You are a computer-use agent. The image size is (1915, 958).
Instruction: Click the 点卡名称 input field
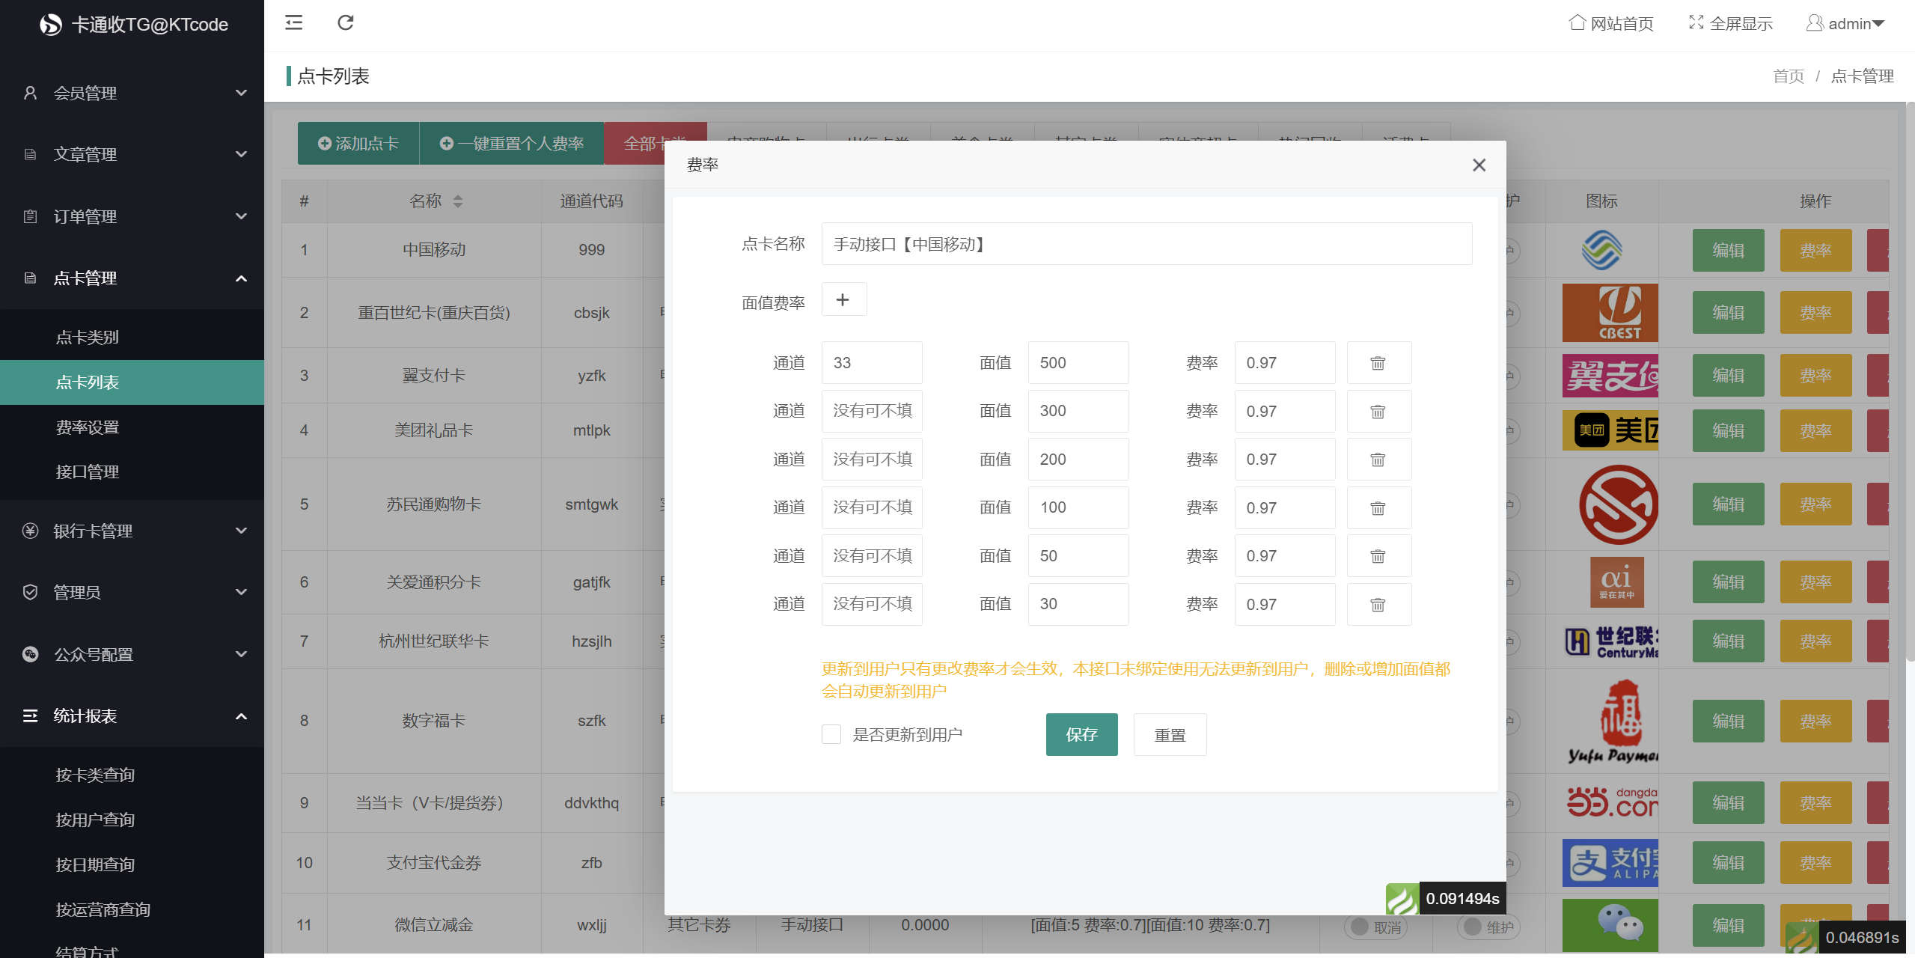[1146, 244]
